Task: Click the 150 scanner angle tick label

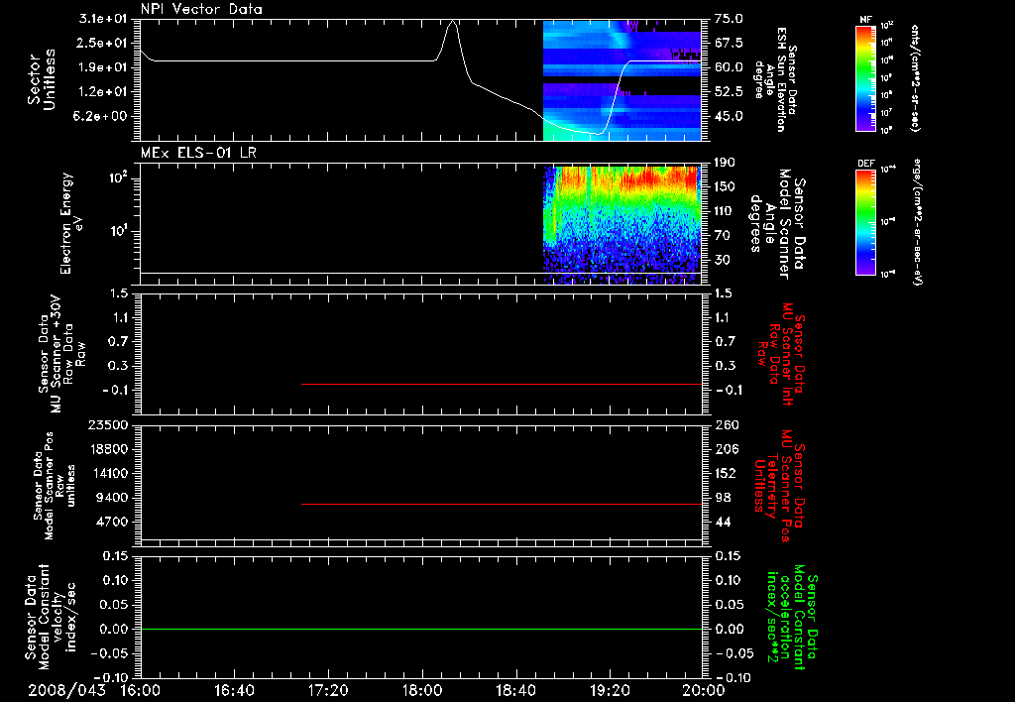Action: coord(725,187)
